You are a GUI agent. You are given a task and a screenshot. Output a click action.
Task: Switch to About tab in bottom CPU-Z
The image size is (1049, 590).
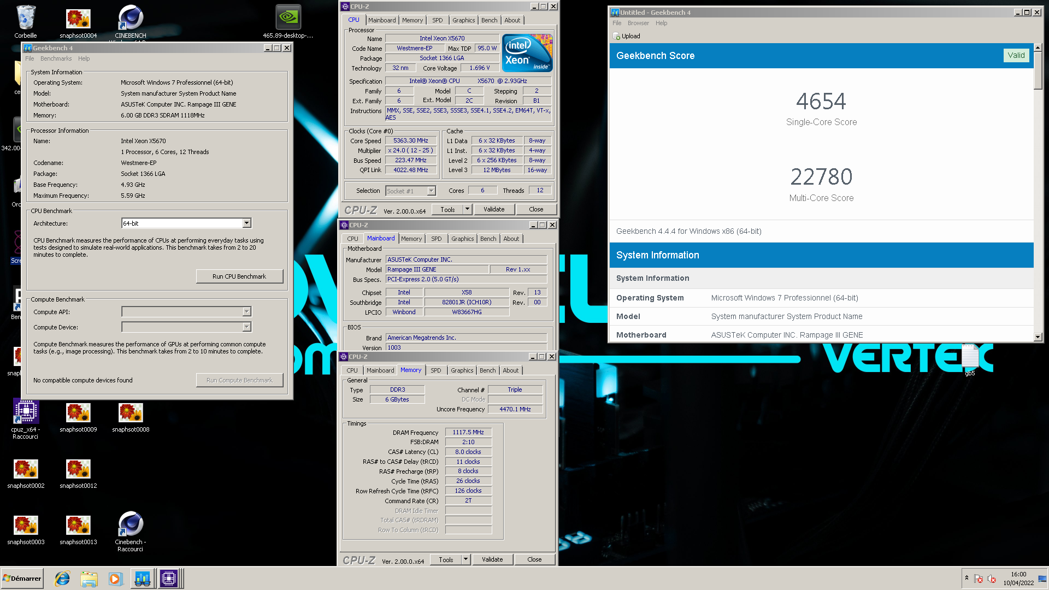(510, 370)
